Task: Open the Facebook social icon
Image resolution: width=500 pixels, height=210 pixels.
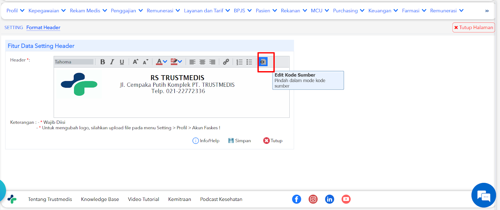Action: (297, 199)
